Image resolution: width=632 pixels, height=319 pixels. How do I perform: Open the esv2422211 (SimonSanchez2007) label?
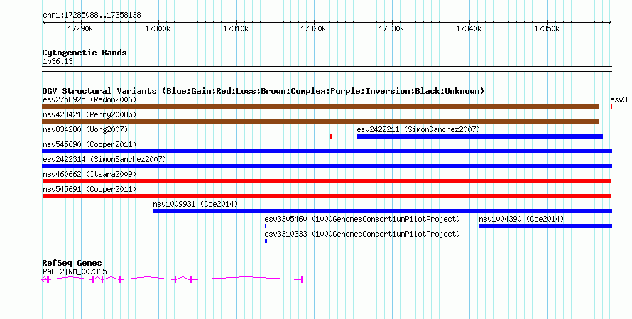[x=418, y=129]
